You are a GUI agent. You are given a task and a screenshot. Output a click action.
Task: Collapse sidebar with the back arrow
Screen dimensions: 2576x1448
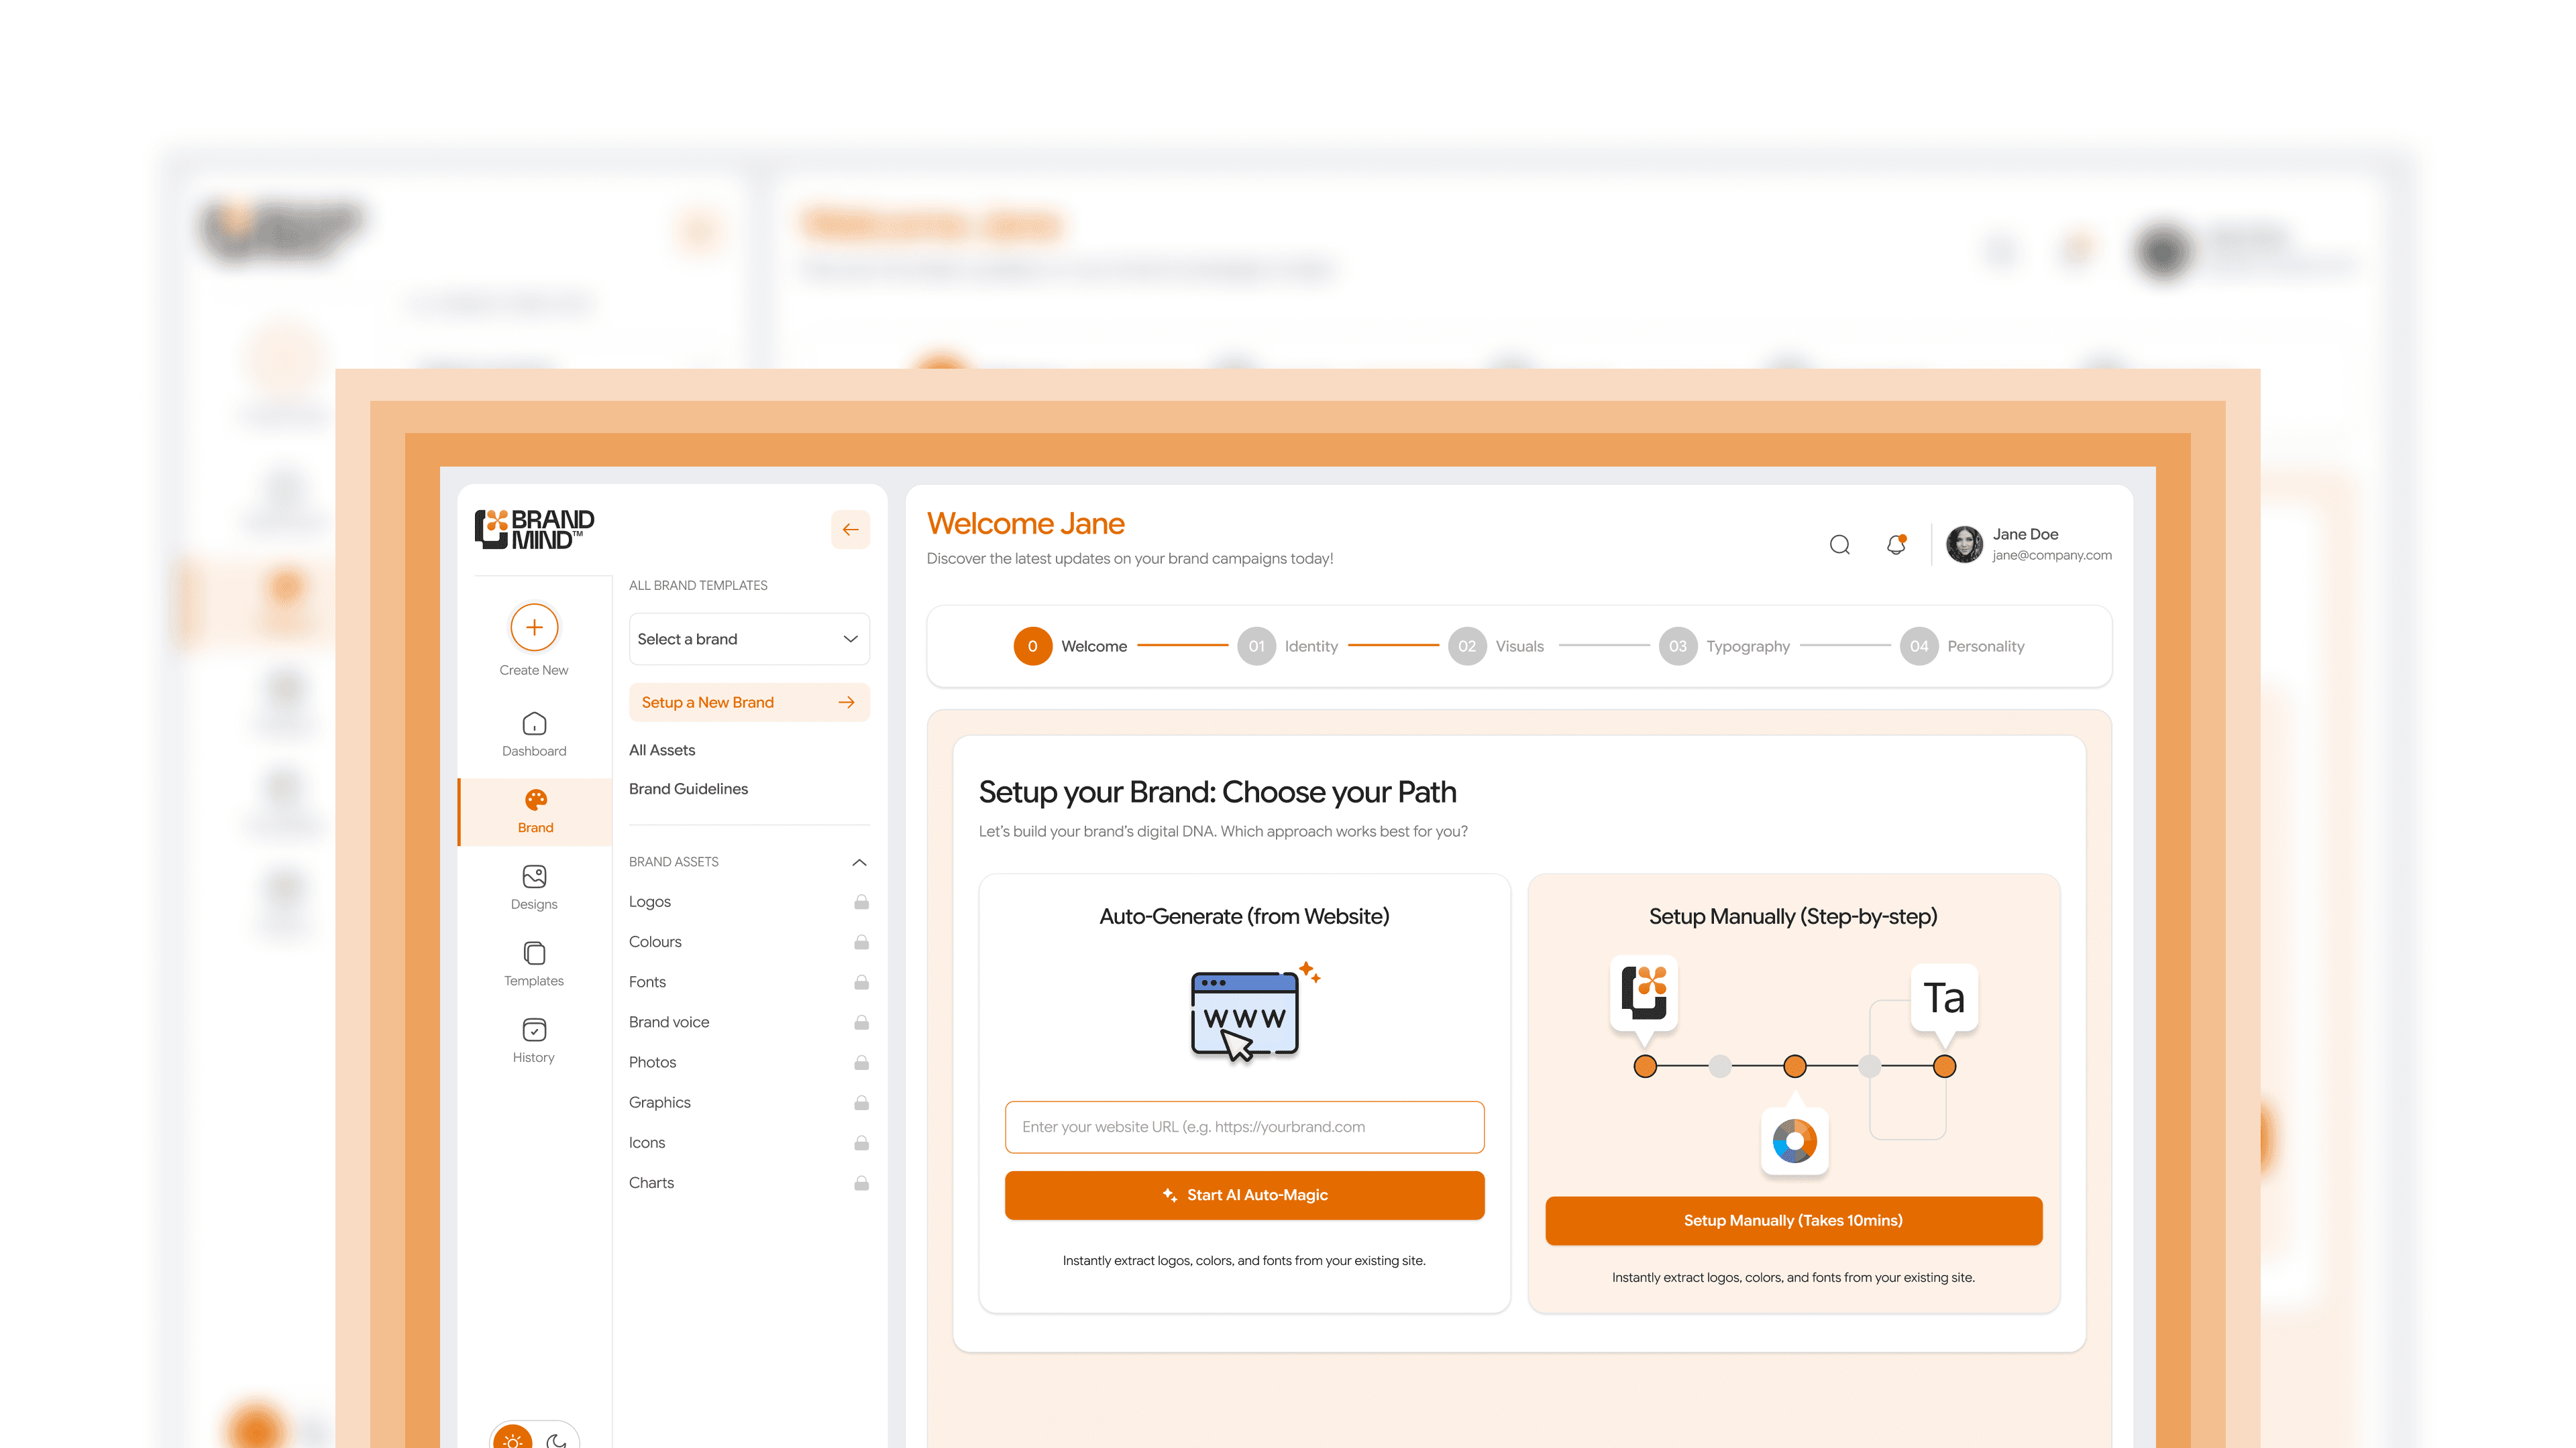[x=850, y=530]
